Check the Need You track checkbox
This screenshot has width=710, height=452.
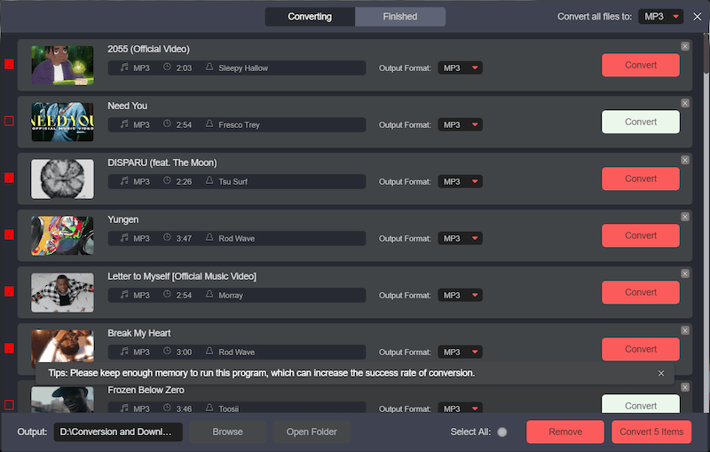coord(10,122)
